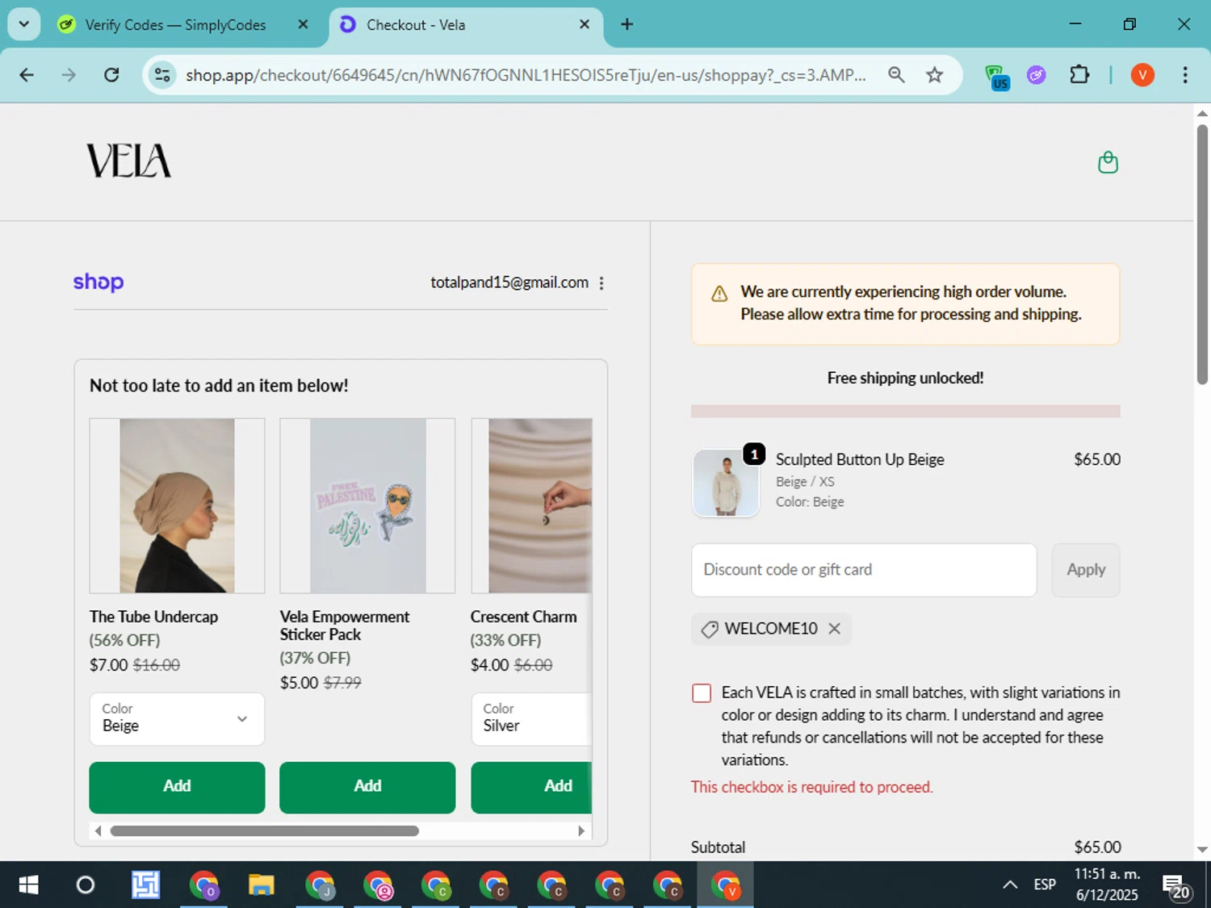1211x908 pixels.
Task: Open the tab search dropdown arrow
Action: [24, 24]
